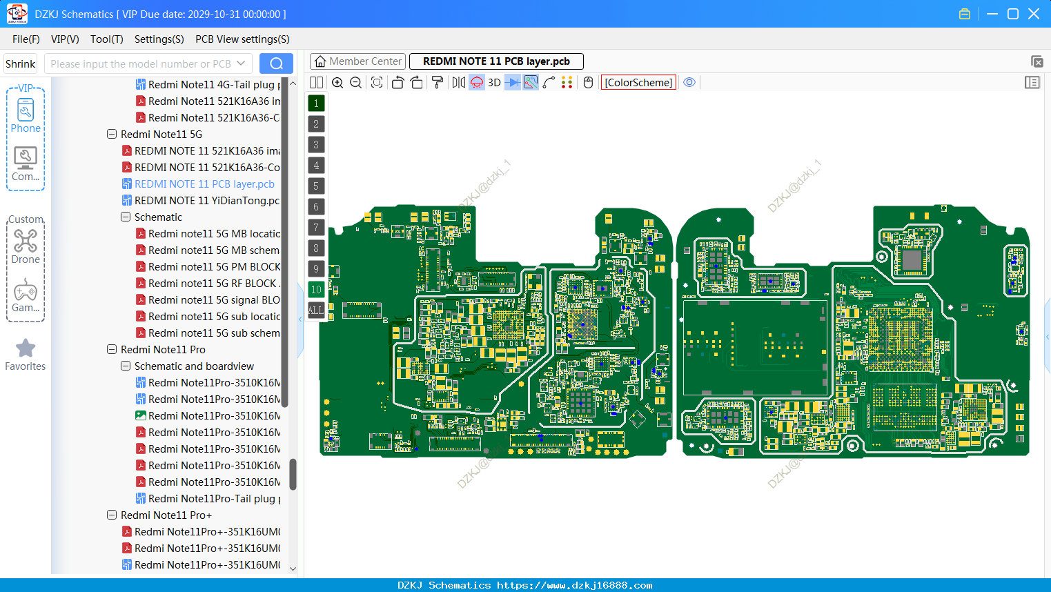The width and height of the screenshot is (1051, 592).
Task: Mirror flip the PCB view
Action: (459, 82)
